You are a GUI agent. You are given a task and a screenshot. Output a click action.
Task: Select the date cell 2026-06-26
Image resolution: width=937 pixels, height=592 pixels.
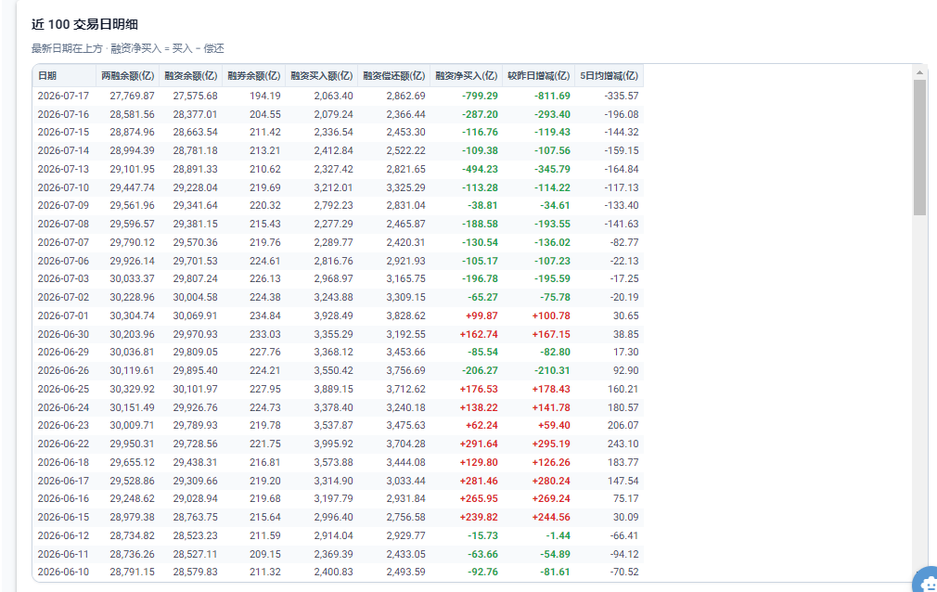coord(63,371)
